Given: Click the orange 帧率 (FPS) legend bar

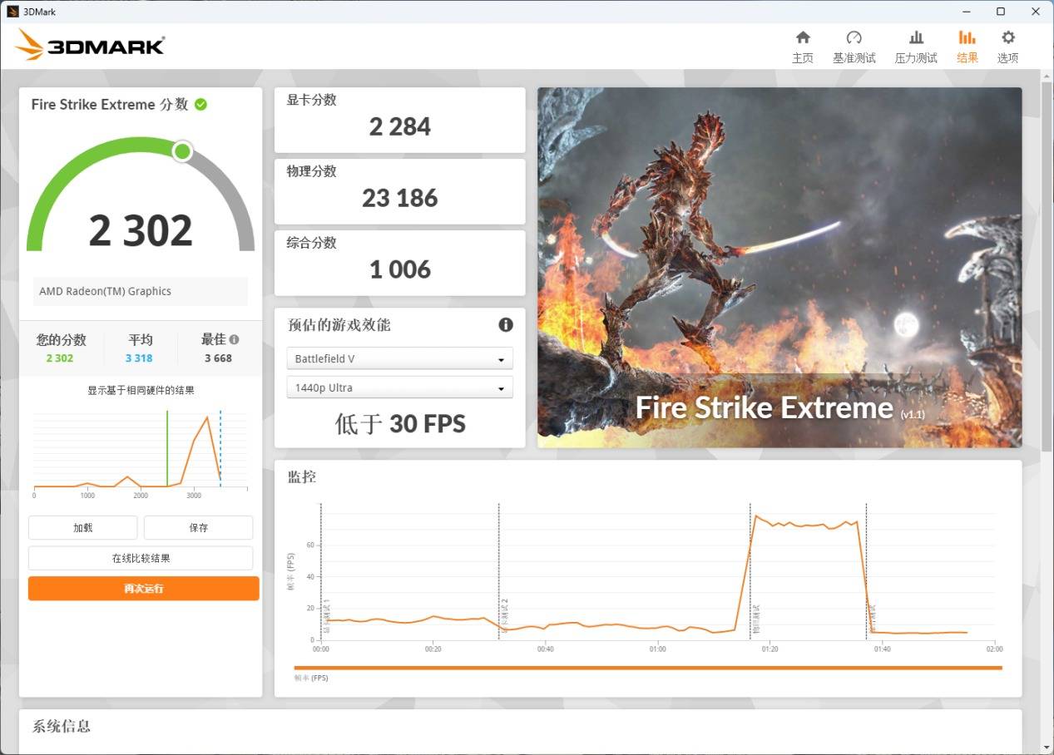Looking at the screenshot, I should click(647, 668).
